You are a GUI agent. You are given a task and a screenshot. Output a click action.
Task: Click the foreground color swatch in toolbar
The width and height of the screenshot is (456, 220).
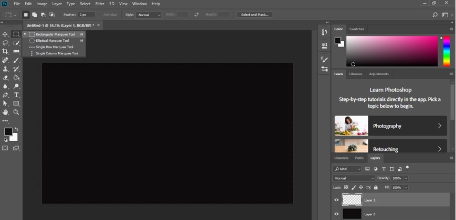coord(8,132)
